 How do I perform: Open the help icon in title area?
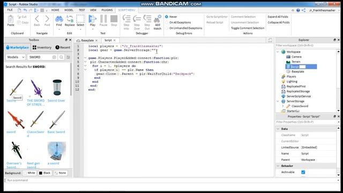tap(298, 10)
